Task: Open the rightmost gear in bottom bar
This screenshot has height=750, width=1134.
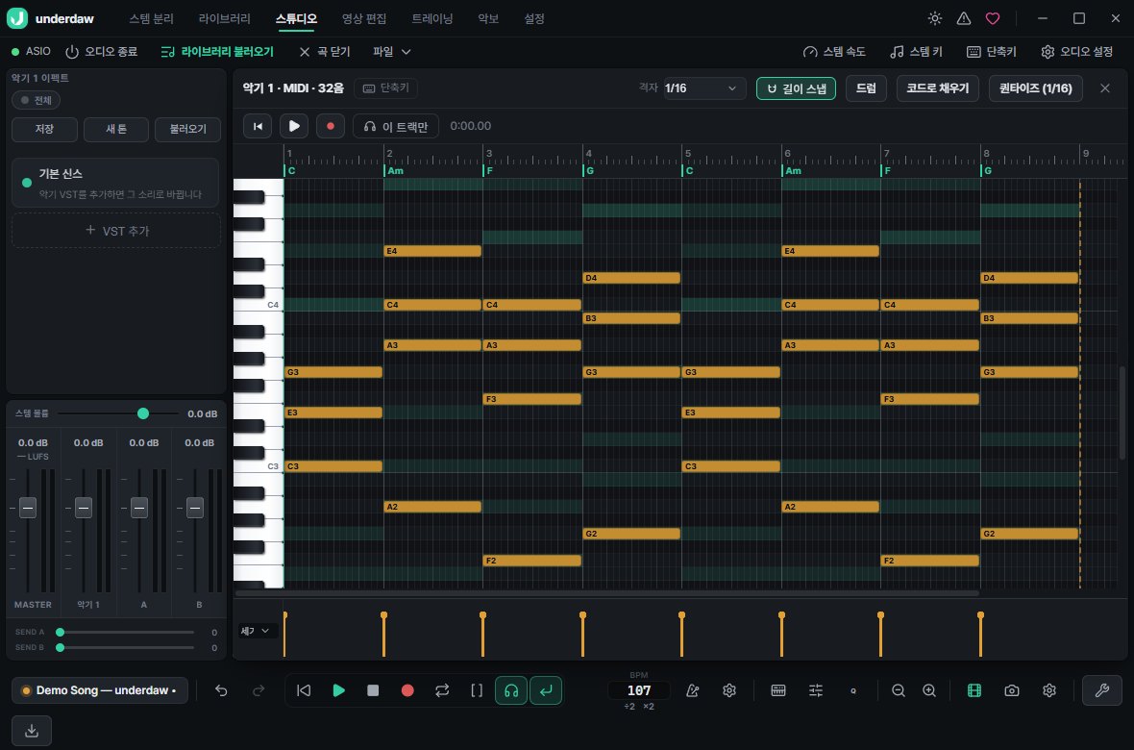Action: coord(1049,690)
